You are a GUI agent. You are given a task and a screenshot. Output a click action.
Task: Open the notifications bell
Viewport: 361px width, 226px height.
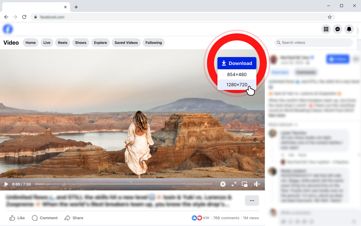coord(349,29)
